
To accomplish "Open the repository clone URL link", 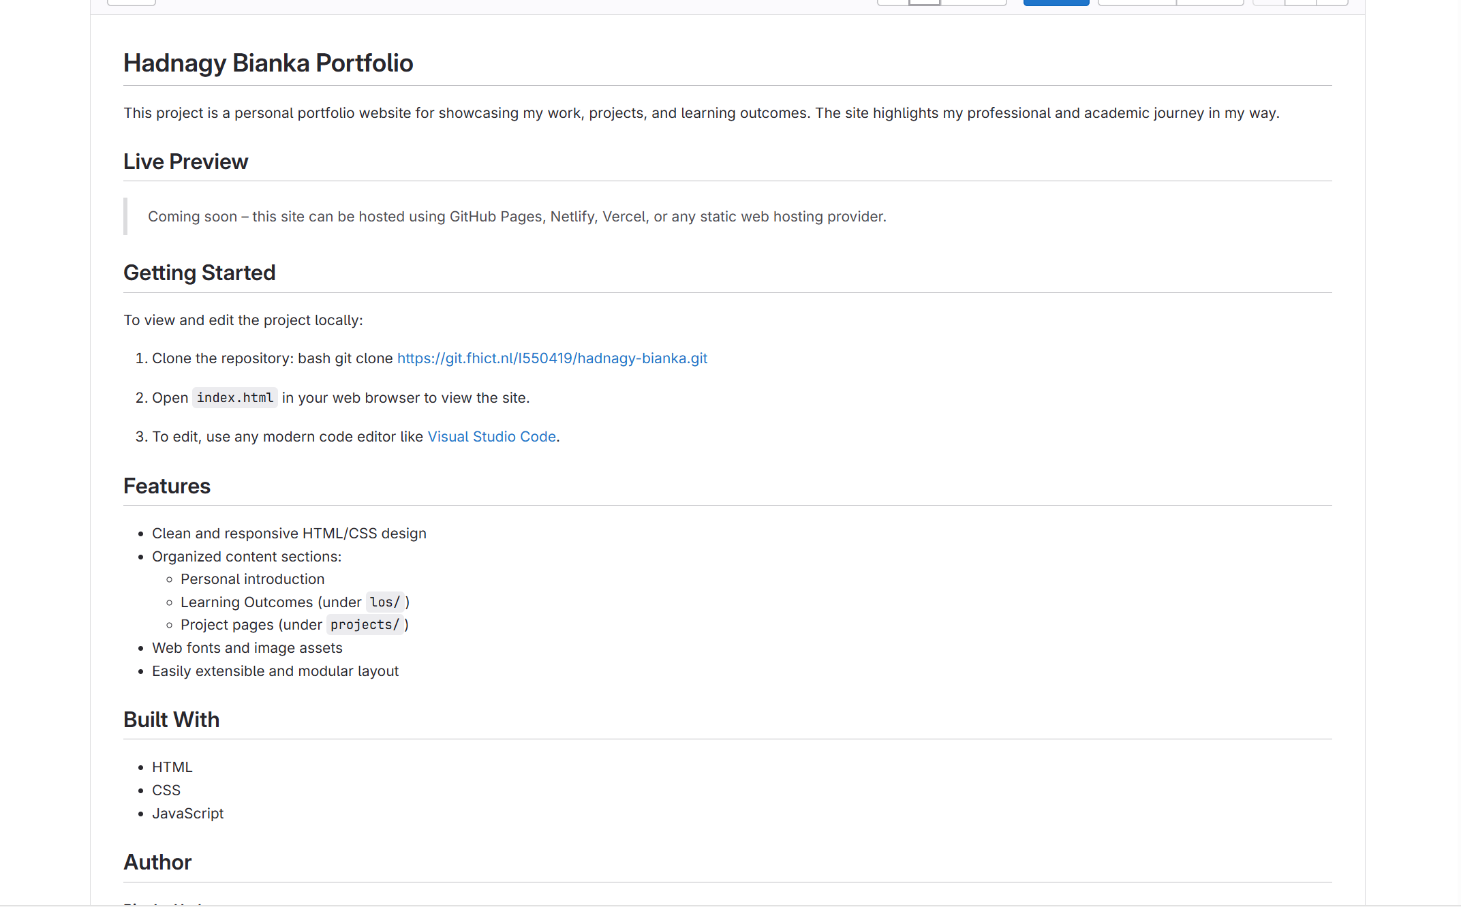I will click(x=552, y=358).
